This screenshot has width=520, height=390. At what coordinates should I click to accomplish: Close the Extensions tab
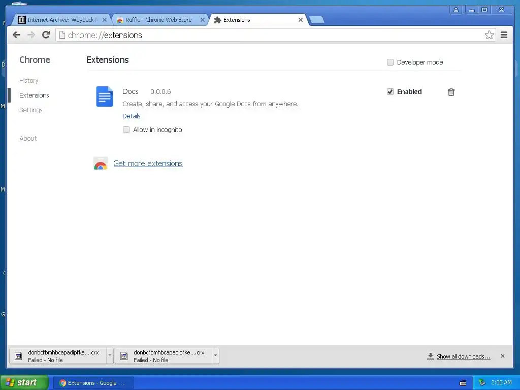(x=301, y=20)
